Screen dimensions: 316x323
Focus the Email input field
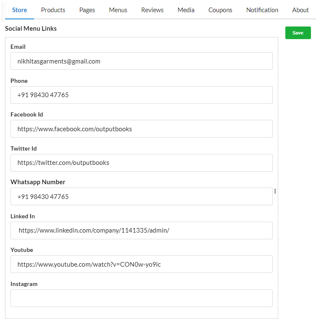pos(142,61)
